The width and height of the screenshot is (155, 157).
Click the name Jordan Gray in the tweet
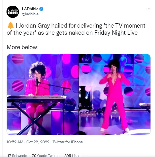tap(34, 26)
